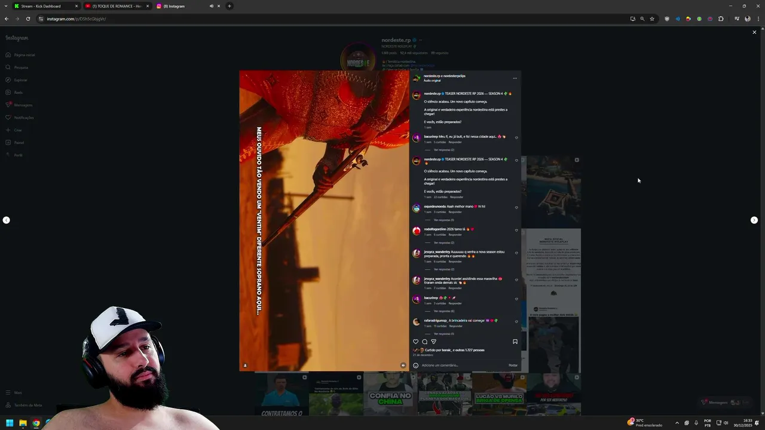Go to Página inicial in sidebar
The height and width of the screenshot is (430, 765).
point(20,55)
